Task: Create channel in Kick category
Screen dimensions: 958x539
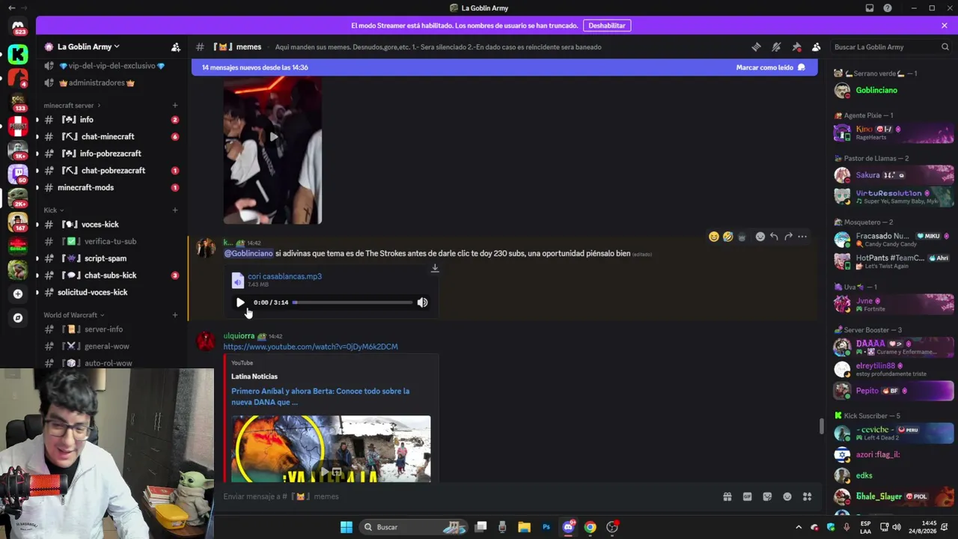Action: pyautogui.click(x=175, y=210)
